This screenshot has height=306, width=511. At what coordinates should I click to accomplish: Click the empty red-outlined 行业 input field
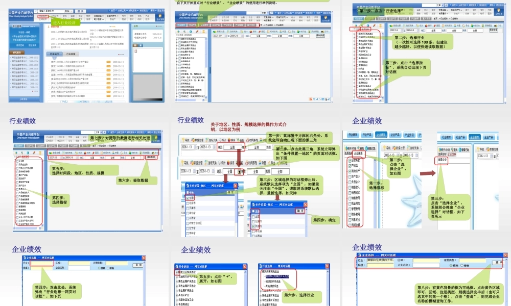42,263
